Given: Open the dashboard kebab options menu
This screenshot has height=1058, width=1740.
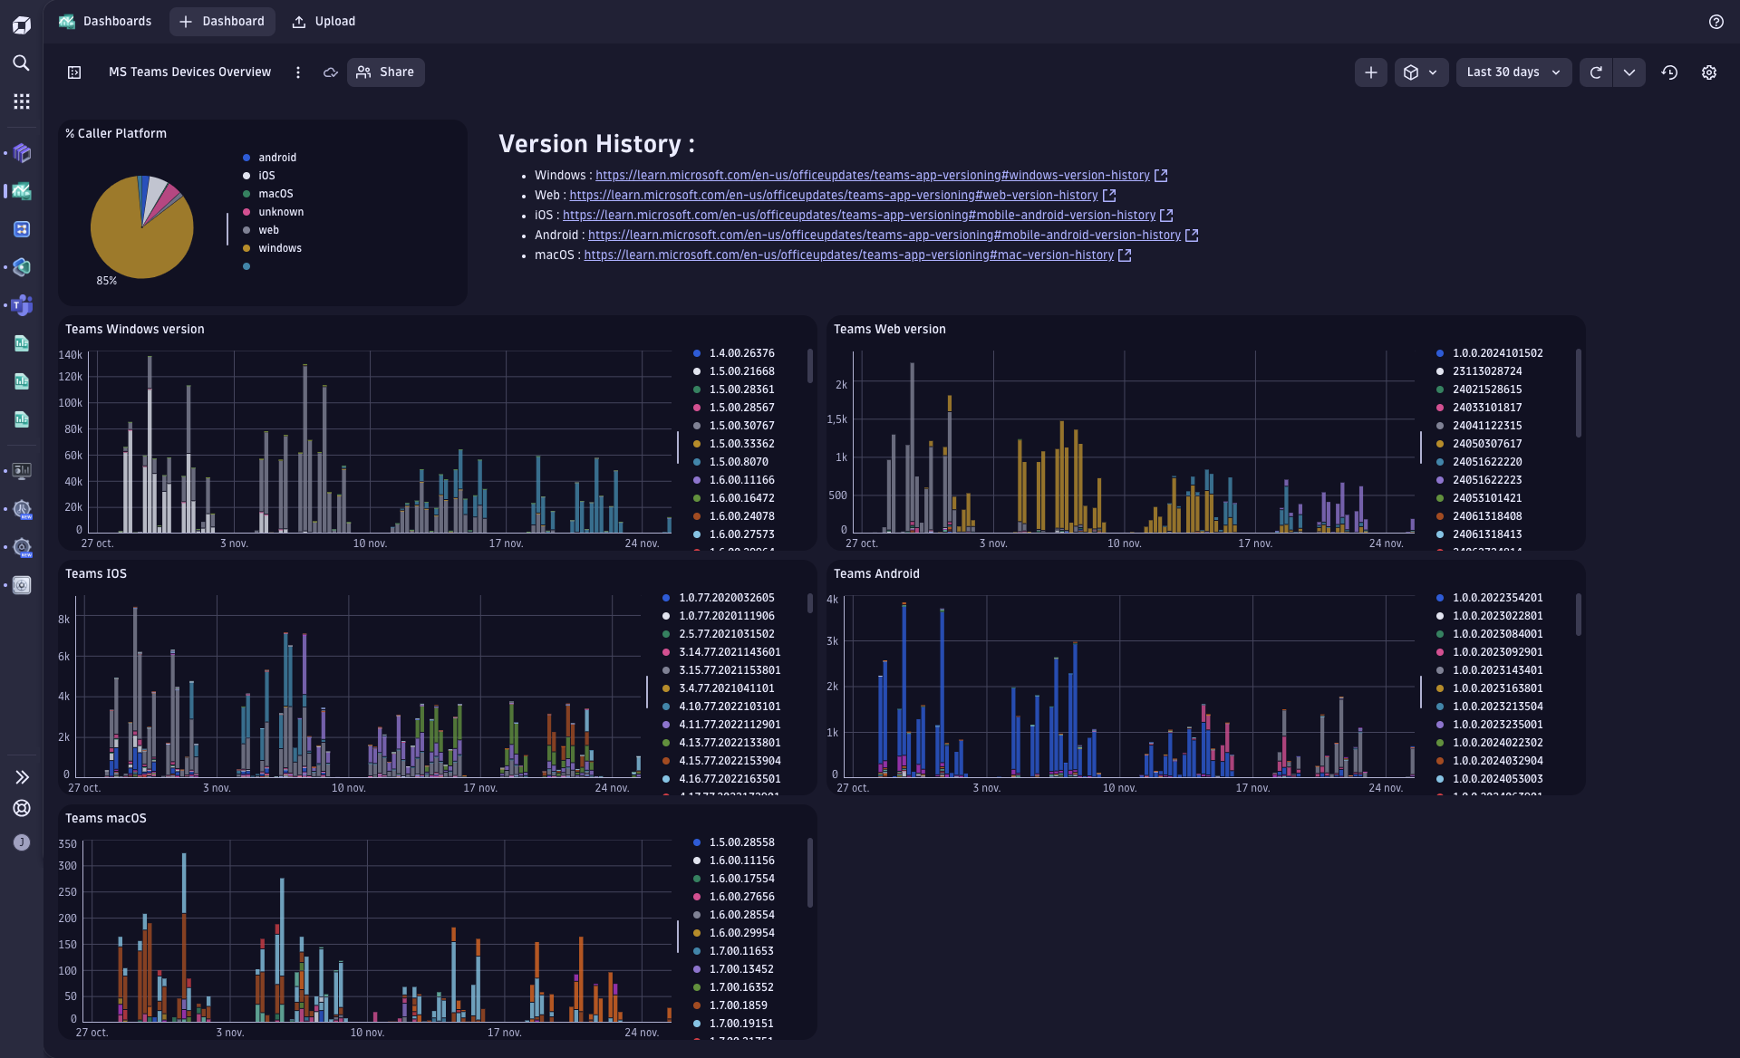Looking at the screenshot, I should coord(298,72).
